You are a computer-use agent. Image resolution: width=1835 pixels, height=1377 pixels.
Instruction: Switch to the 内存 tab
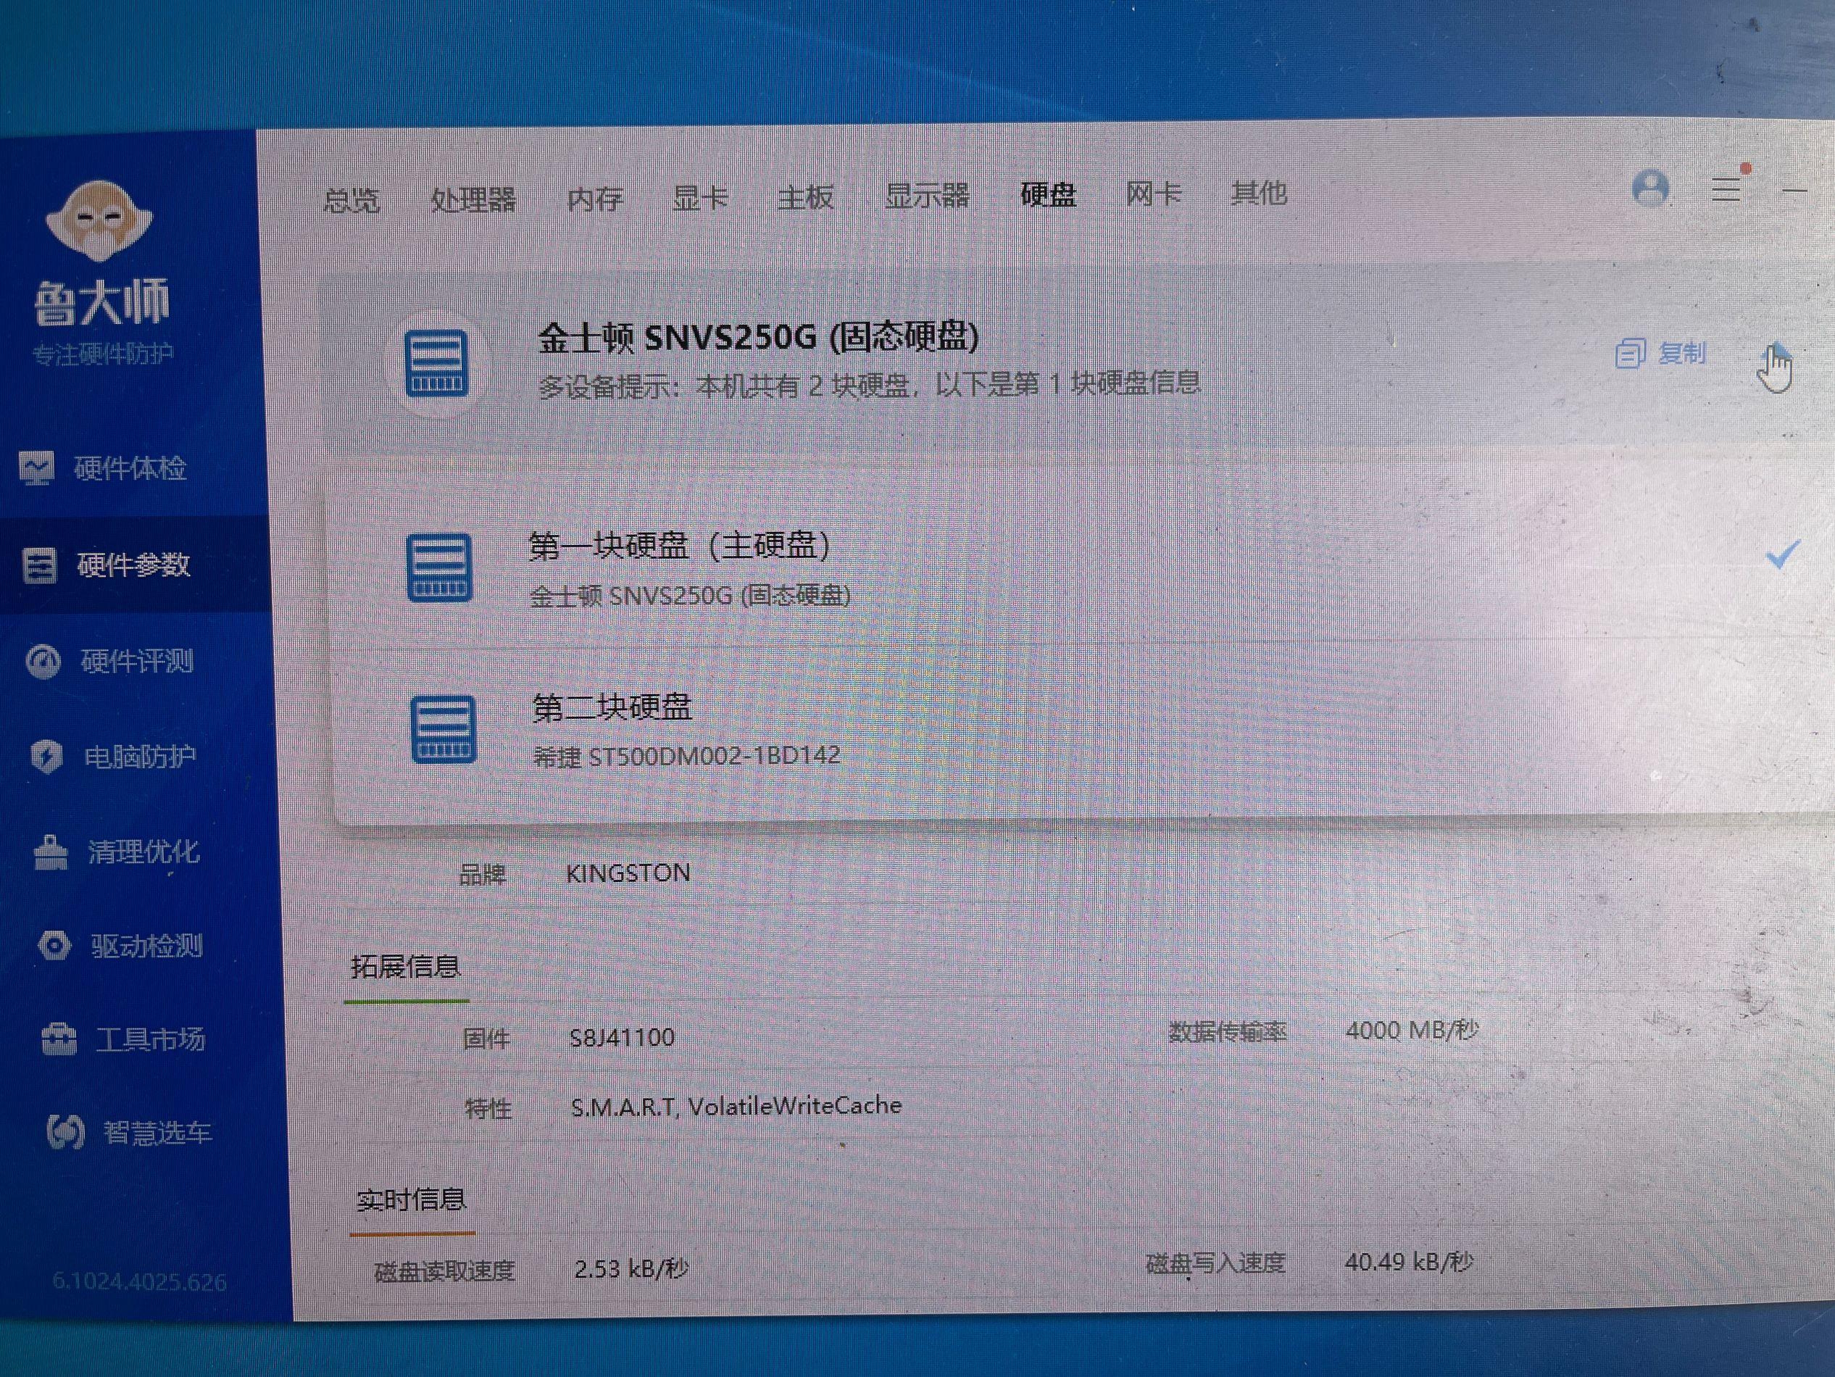[x=595, y=199]
